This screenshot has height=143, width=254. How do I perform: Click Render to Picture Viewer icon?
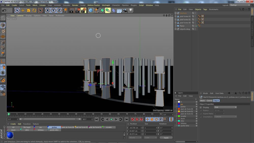[77, 10]
